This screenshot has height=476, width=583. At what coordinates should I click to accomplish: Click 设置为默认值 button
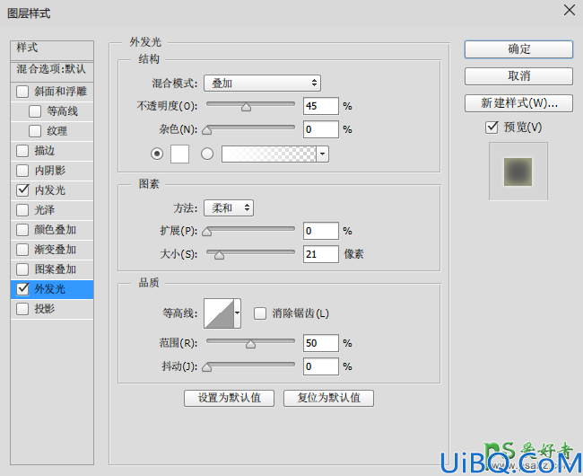229,398
